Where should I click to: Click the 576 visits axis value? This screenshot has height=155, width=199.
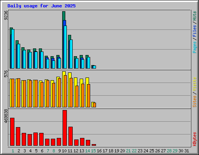click(6, 74)
